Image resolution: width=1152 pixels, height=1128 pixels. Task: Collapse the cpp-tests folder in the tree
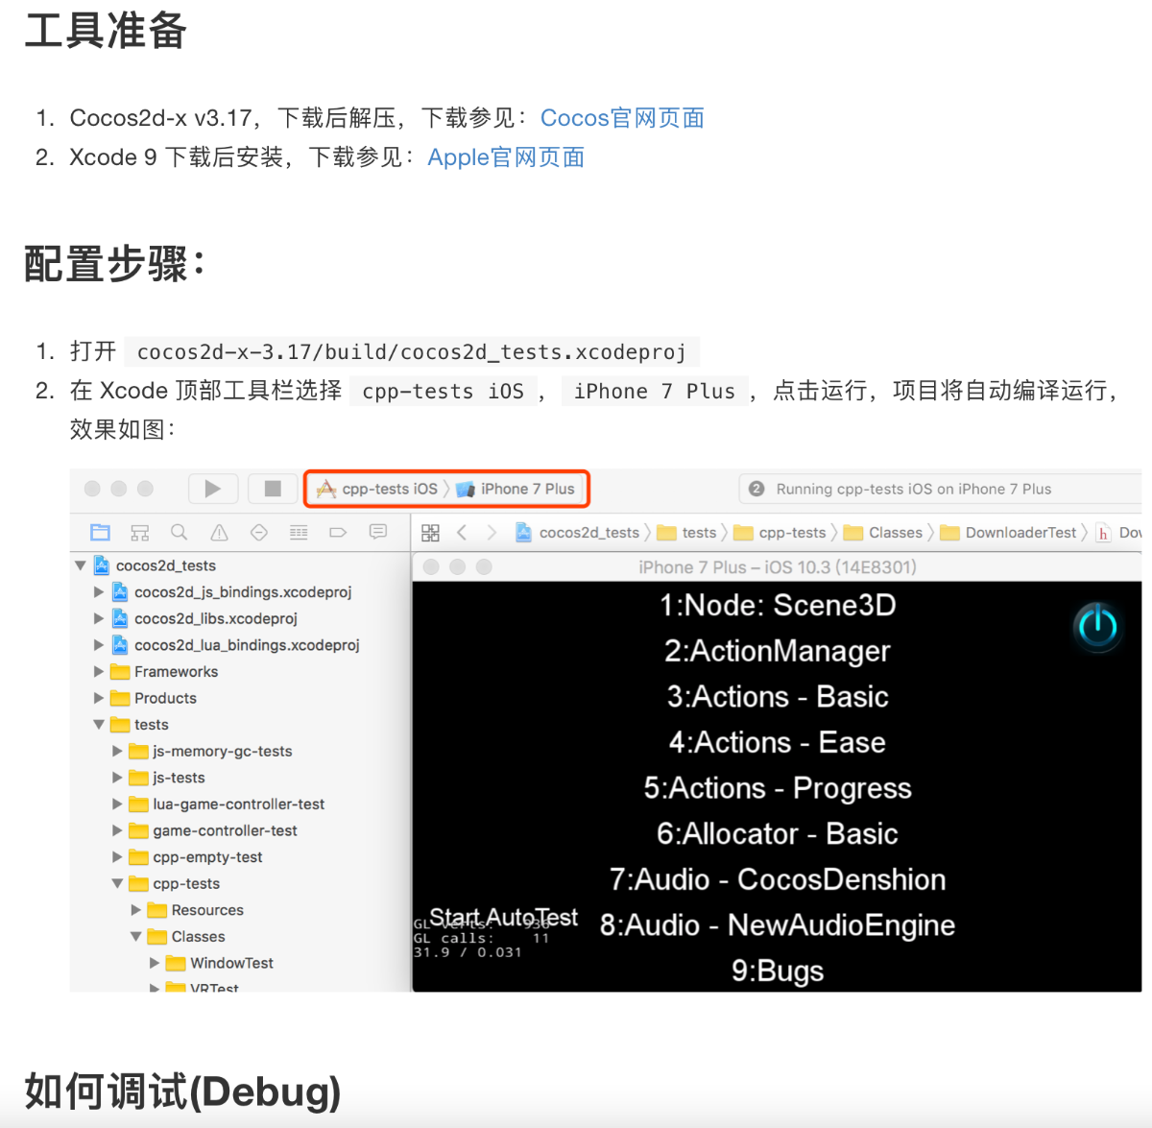(x=117, y=883)
